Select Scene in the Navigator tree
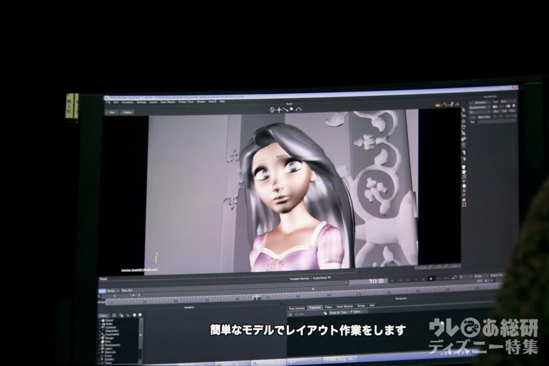The width and height of the screenshot is (549, 366). (109, 320)
